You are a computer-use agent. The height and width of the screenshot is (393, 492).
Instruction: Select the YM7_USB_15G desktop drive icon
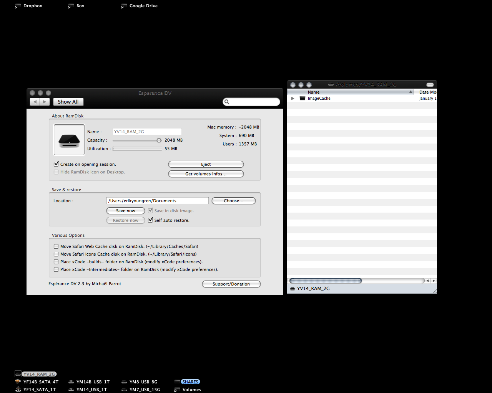[124, 390]
